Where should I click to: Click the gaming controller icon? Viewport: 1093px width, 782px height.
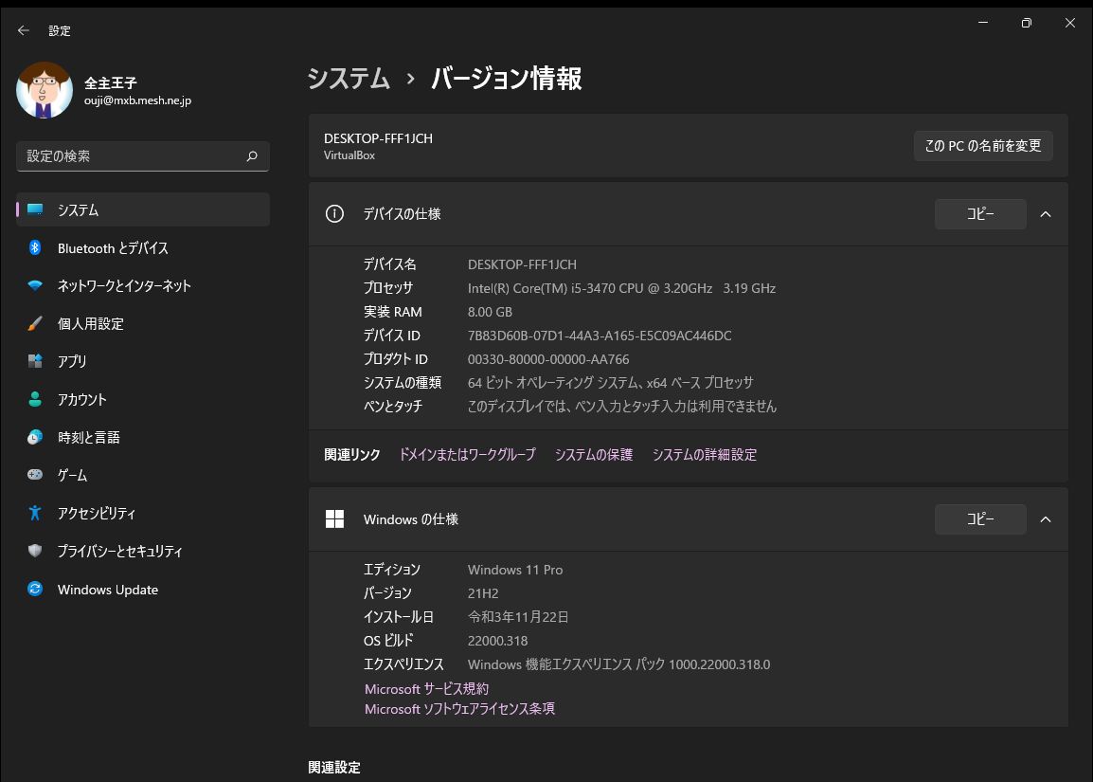[x=35, y=475]
